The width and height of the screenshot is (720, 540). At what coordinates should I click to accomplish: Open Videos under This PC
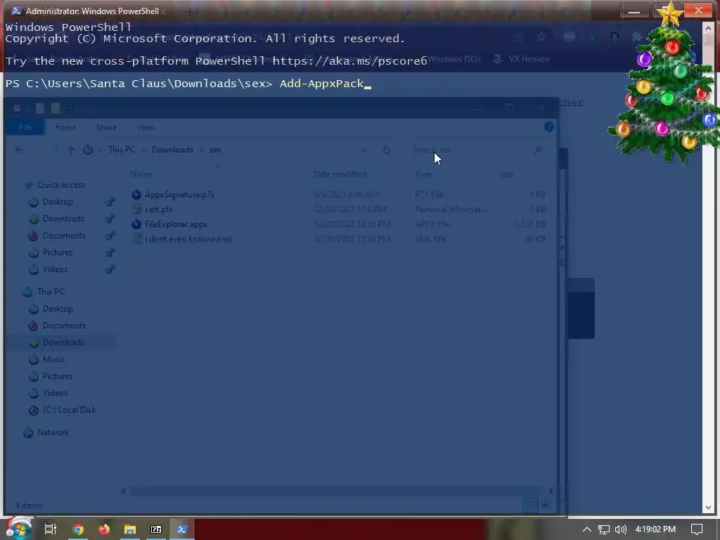[x=55, y=393]
